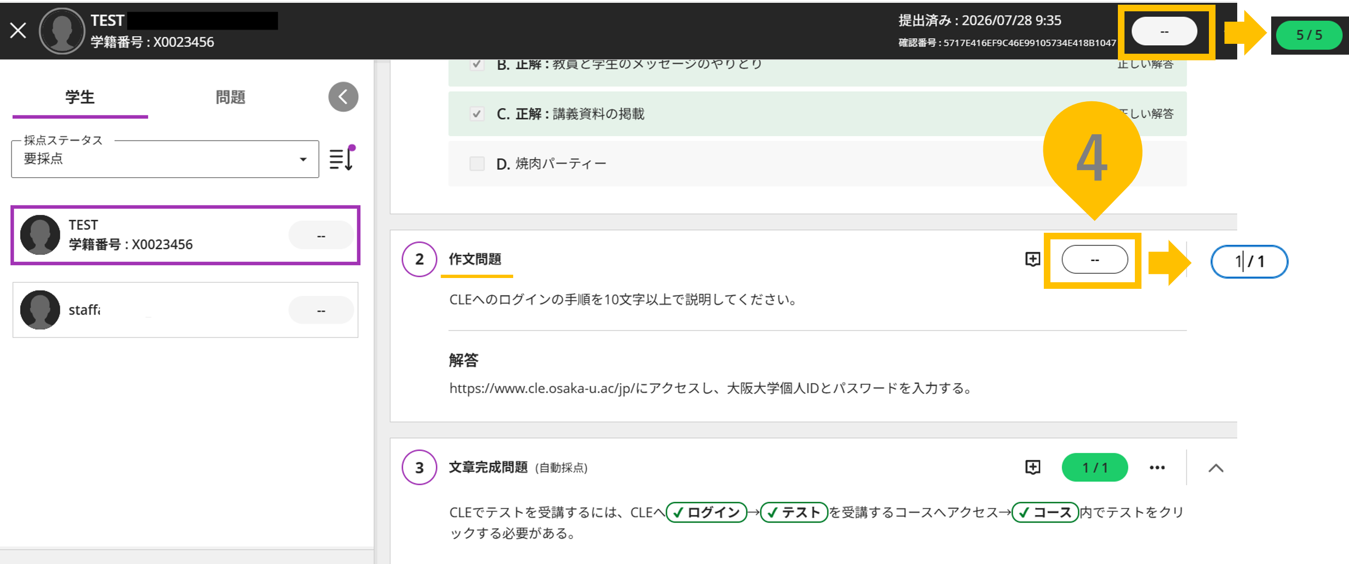Image resolution: width=1349 pixels, height=564 pixels.
Task: Click the answer text starting with https://www.cle.osaka-u
Action: 711,388
